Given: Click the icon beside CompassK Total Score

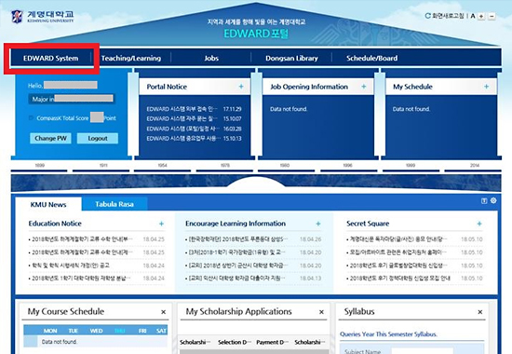Looking at the screenshot, I should (x=31, y=118).
